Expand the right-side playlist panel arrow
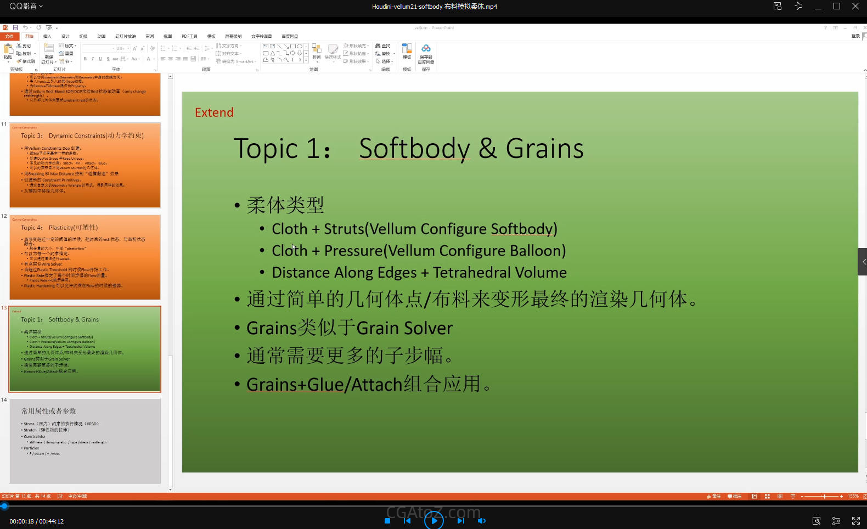 click(863, 262)
